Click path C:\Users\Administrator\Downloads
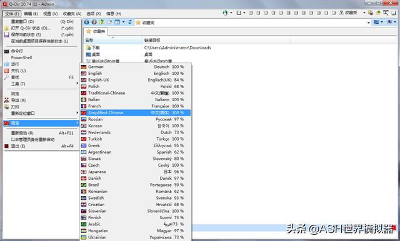The image size is (400, 241). 177,47
